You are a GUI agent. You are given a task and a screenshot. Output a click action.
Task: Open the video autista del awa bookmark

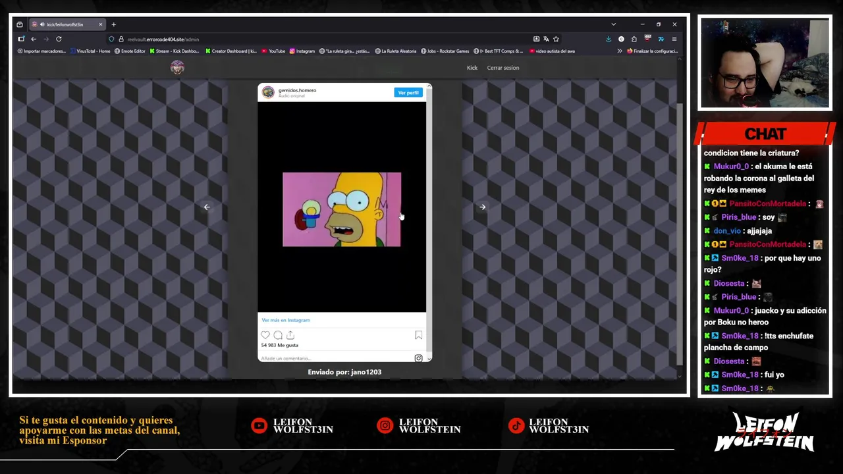tap(552, 51)
